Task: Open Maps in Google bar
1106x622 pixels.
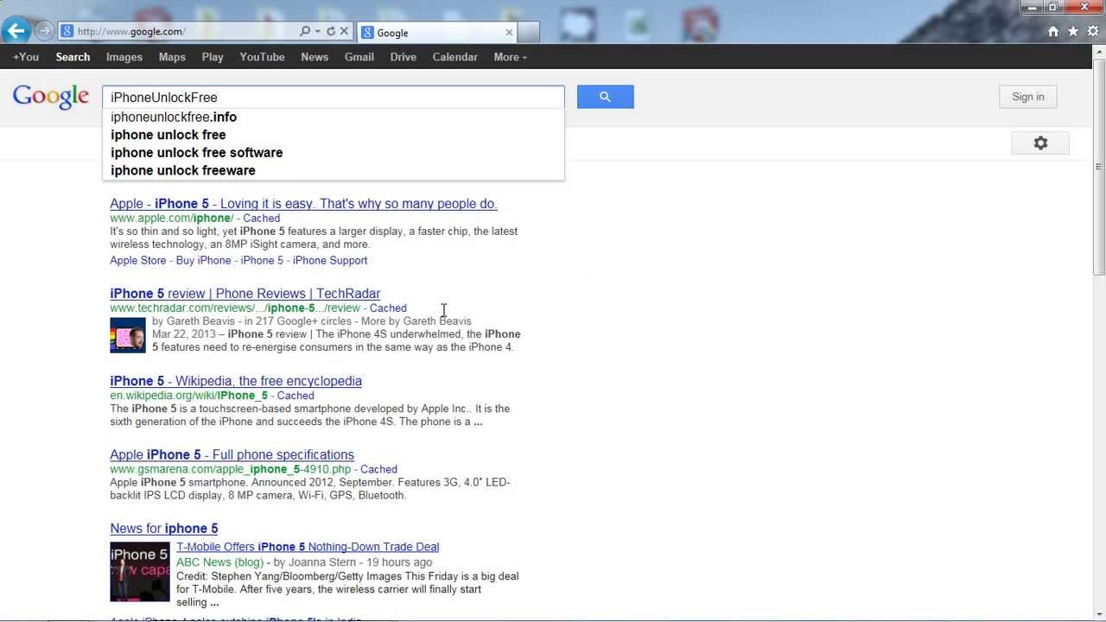Action: [x=172, y=57]
